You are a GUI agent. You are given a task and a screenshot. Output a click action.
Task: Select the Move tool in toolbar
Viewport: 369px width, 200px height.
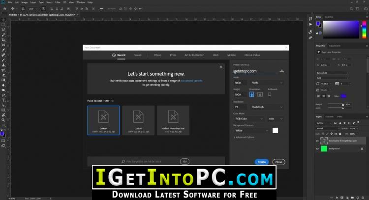pos(3,20)
